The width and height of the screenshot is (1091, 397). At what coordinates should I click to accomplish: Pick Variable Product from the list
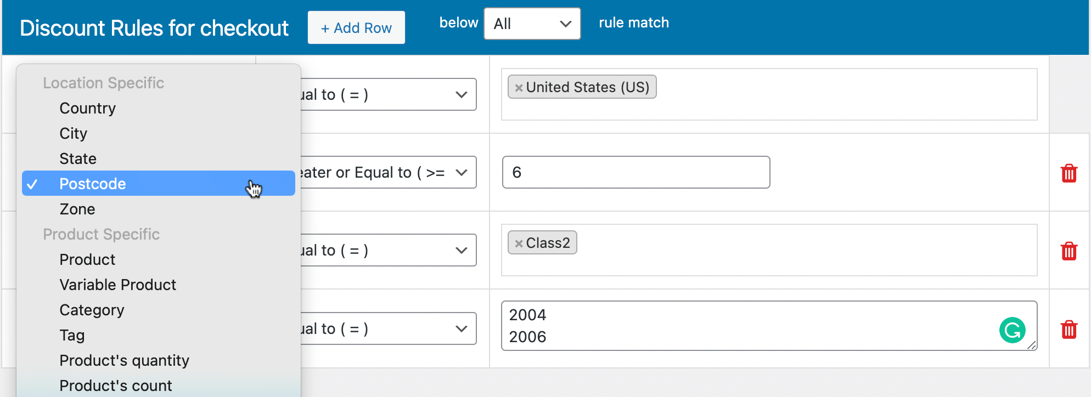tap(117, 285)
